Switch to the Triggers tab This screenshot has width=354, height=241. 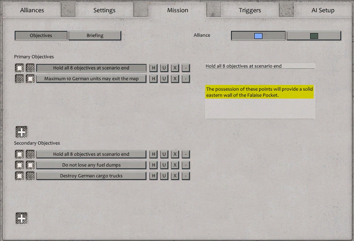[249, 10]
